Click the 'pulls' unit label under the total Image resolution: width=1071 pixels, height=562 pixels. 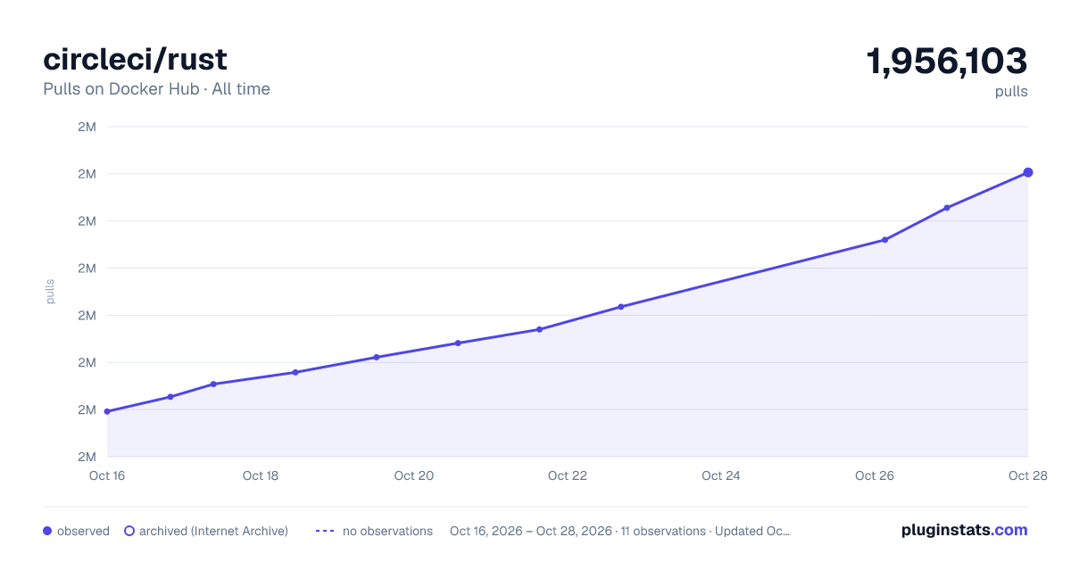point(1011,92)
